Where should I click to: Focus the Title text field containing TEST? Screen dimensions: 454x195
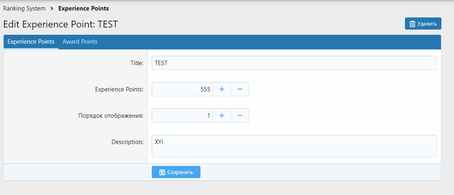coord(294,63)
